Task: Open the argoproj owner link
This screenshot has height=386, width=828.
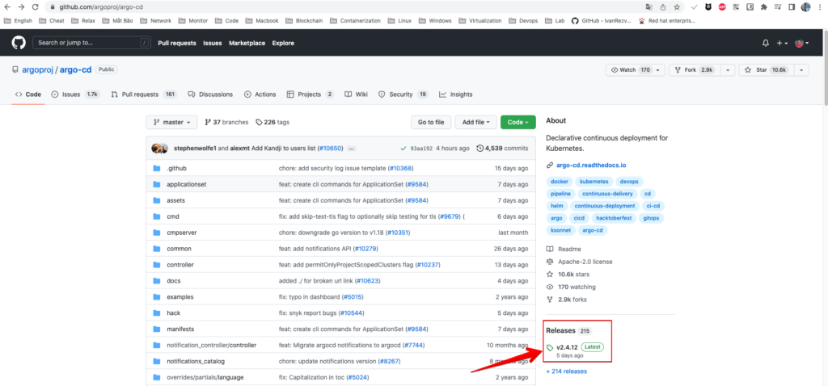Action: click(38, 69)
